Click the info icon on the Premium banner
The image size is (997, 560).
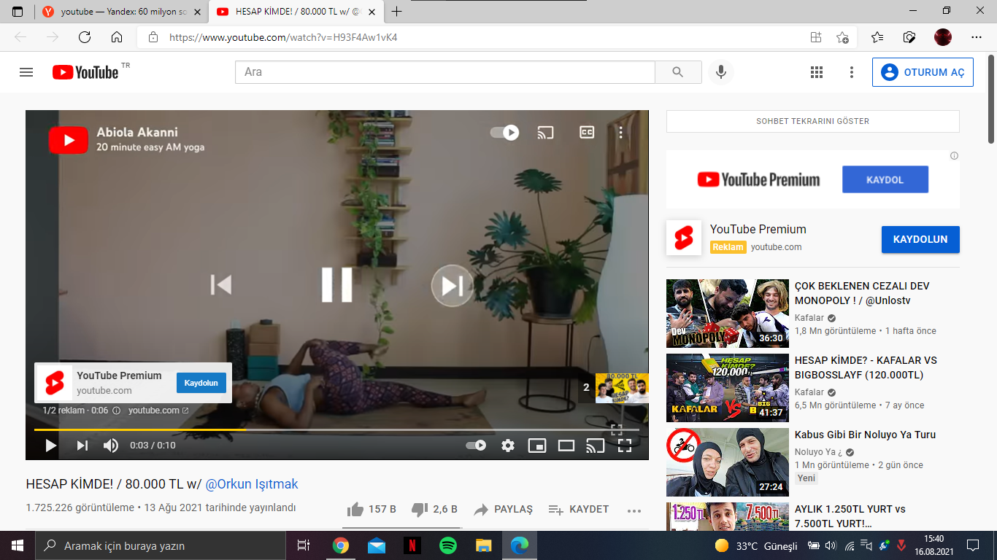coord(954,156)
